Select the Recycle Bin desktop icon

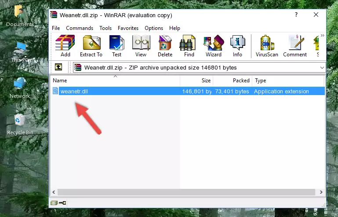20,125
